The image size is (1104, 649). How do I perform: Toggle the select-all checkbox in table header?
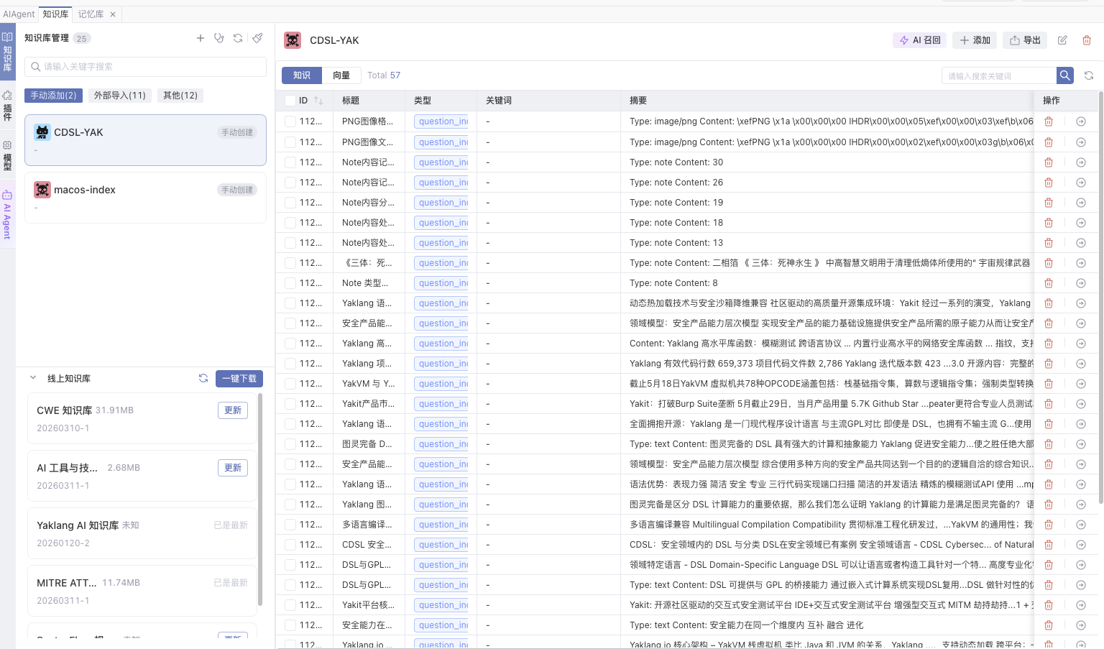pos(290,101)
